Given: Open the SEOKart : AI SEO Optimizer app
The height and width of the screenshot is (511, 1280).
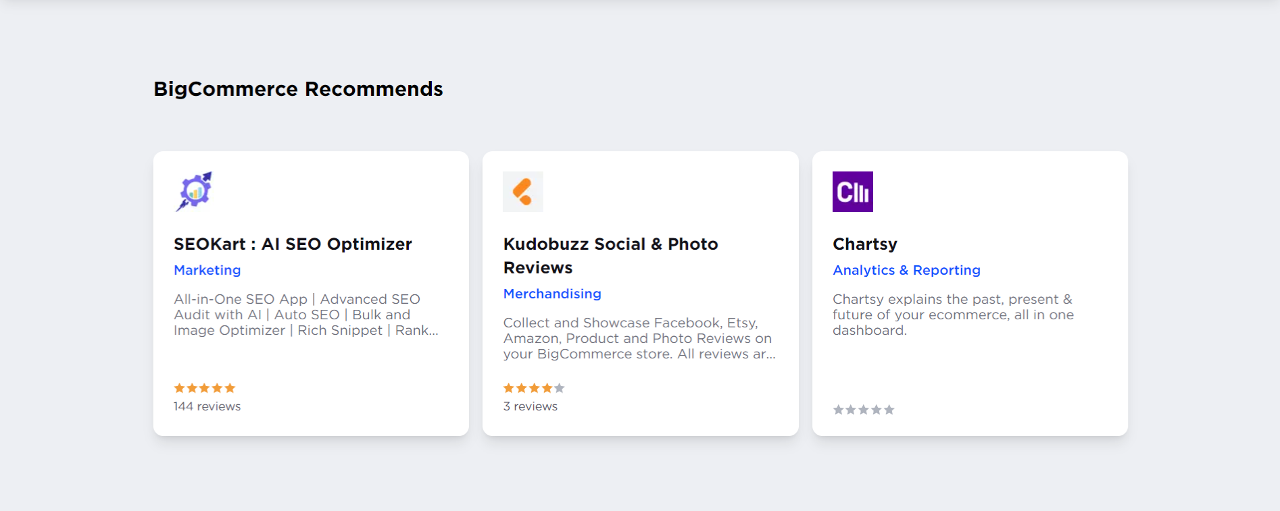Looking at the screenshot, I should point(293,244).
